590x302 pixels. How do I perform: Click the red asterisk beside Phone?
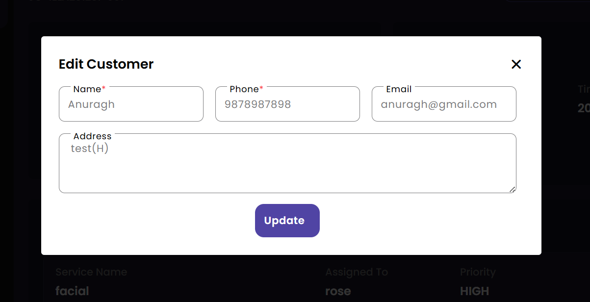pyautogui.click(x=261, y=89)
